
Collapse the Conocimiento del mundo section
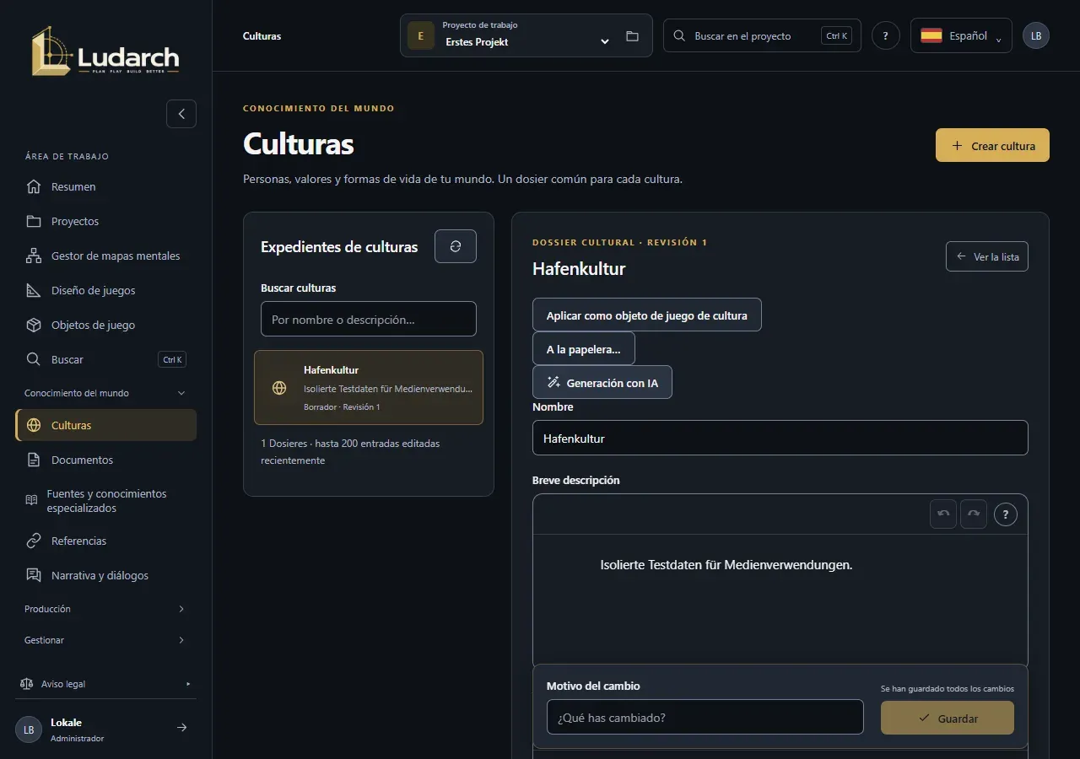[x=105, y=393]
